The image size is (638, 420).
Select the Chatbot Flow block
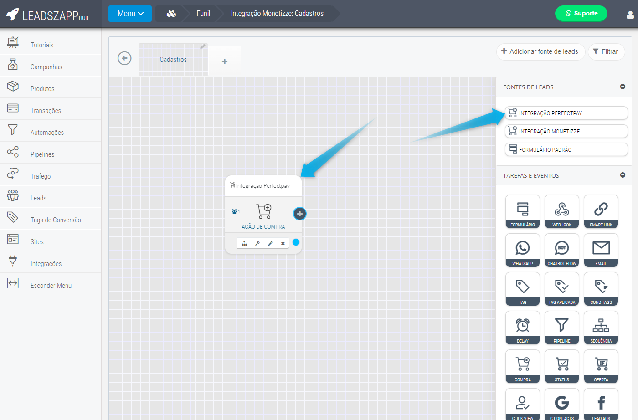(x=561, y=250)
